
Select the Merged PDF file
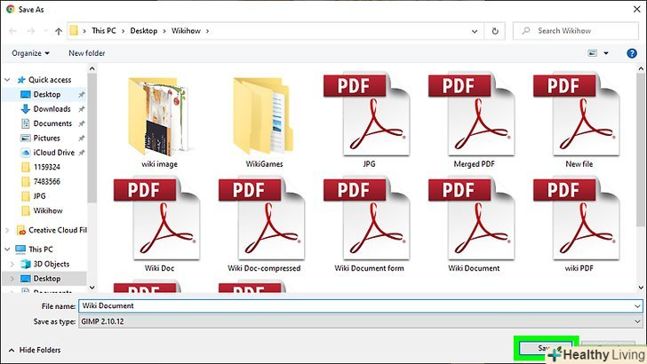pos(474,121)
